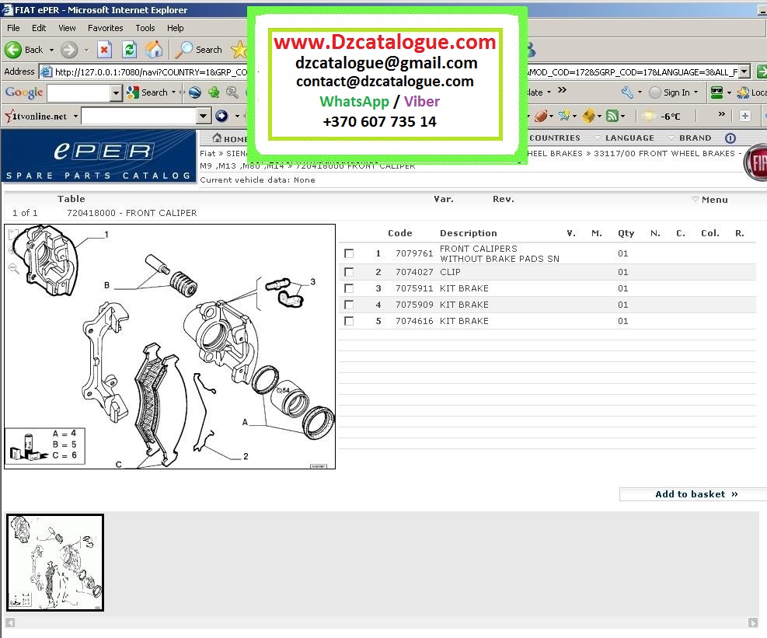Open the ePER info circle icon
Viewport: 767px width, 638px height.
[x=730, y=138]
